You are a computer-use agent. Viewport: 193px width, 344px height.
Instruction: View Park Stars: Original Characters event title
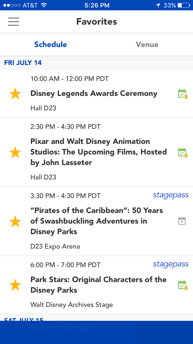(x=99, y=285)
